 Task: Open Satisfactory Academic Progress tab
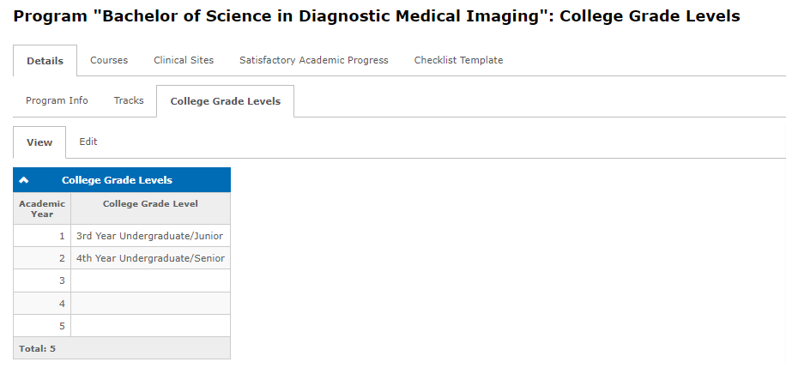pos(314,60)
